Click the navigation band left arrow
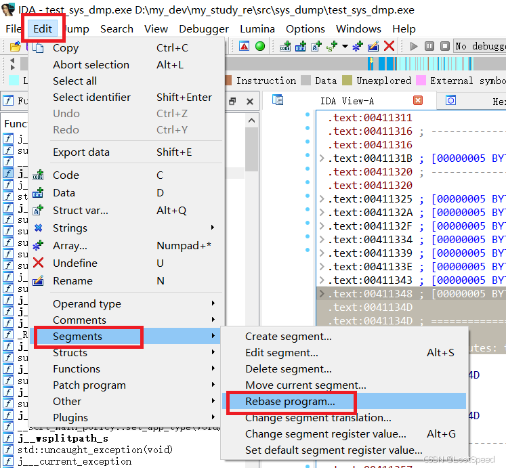Viewport: 506px width, 468px height. point(13,60)
